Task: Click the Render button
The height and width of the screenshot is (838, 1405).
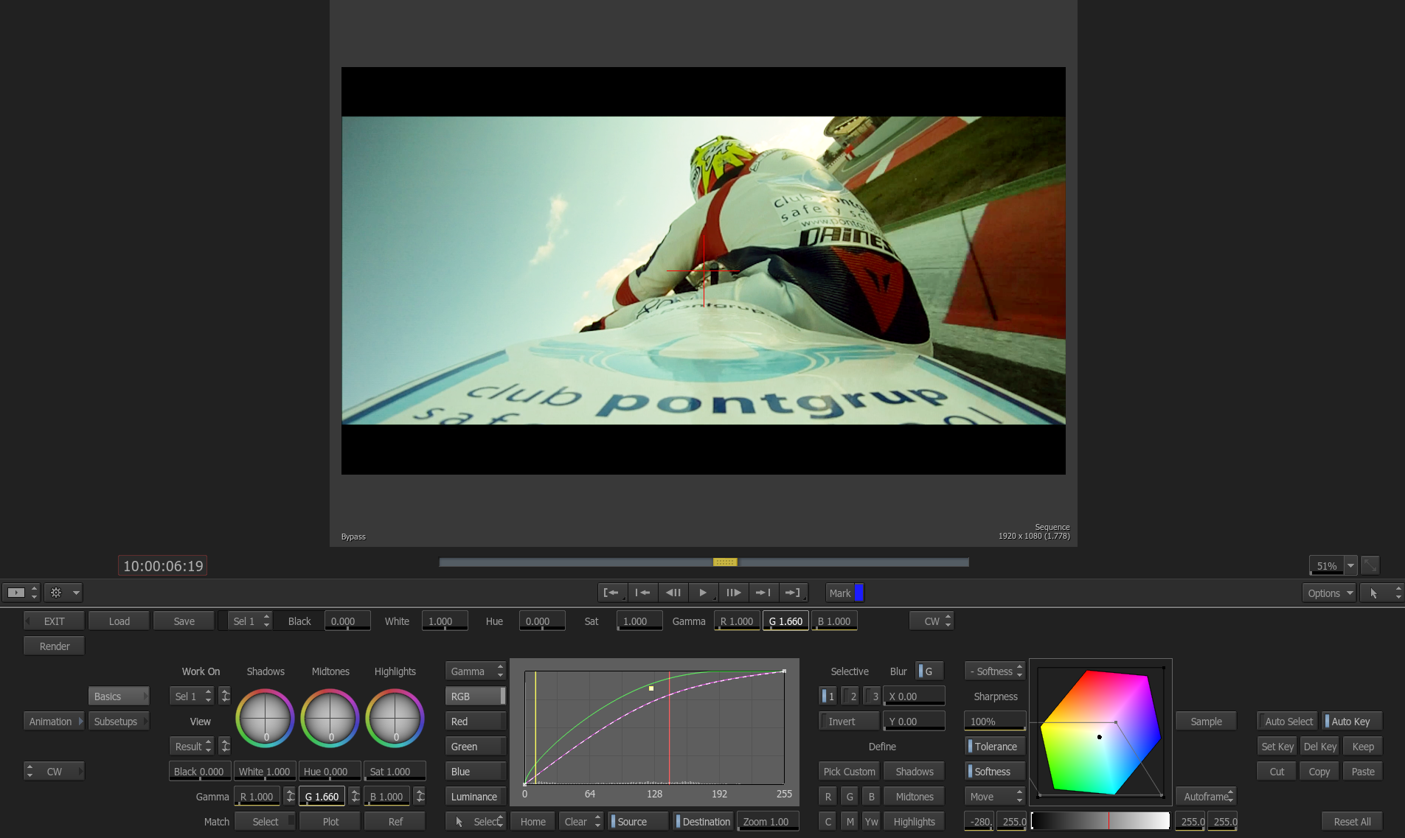Action: click(x=55, y=646)
